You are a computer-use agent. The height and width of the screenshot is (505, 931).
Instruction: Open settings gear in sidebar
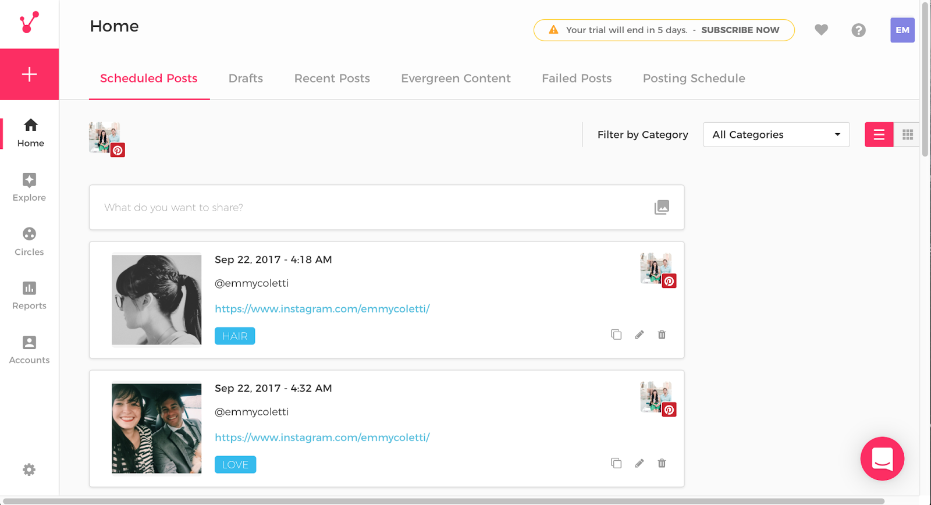(x=29, y=470)
